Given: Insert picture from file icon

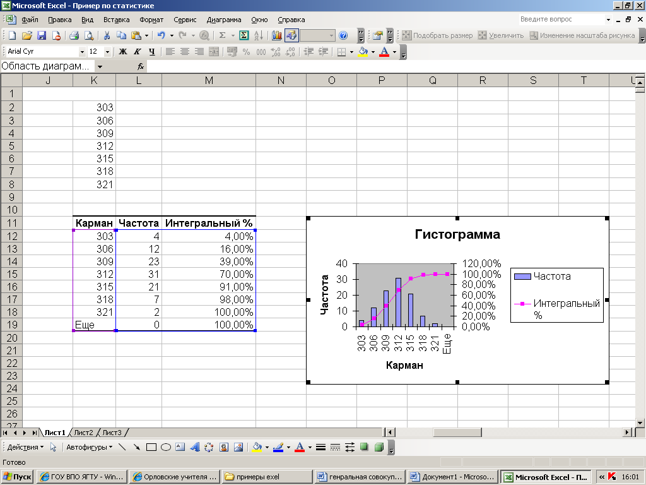Looking at the screenshot, I should click(x=238, y=447).
